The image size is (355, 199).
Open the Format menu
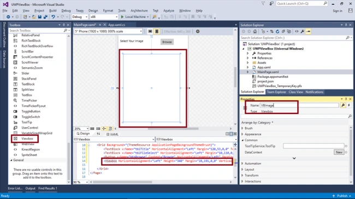point(108,10)
